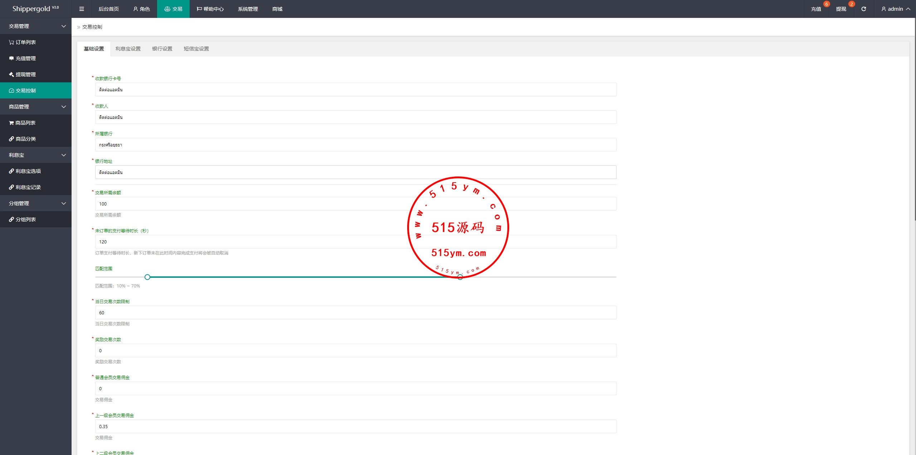Switch to 利息宝设置 tab

click(x=128, y=49)
